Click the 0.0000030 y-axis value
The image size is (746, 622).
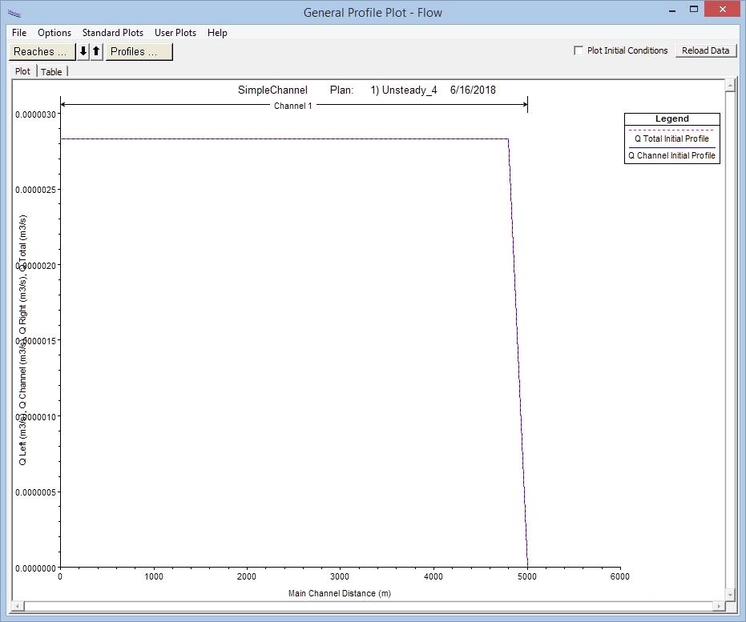[x=36, y=114]
